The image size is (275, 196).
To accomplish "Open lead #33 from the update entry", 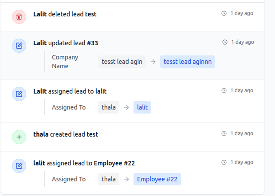I will click(92, 43).
